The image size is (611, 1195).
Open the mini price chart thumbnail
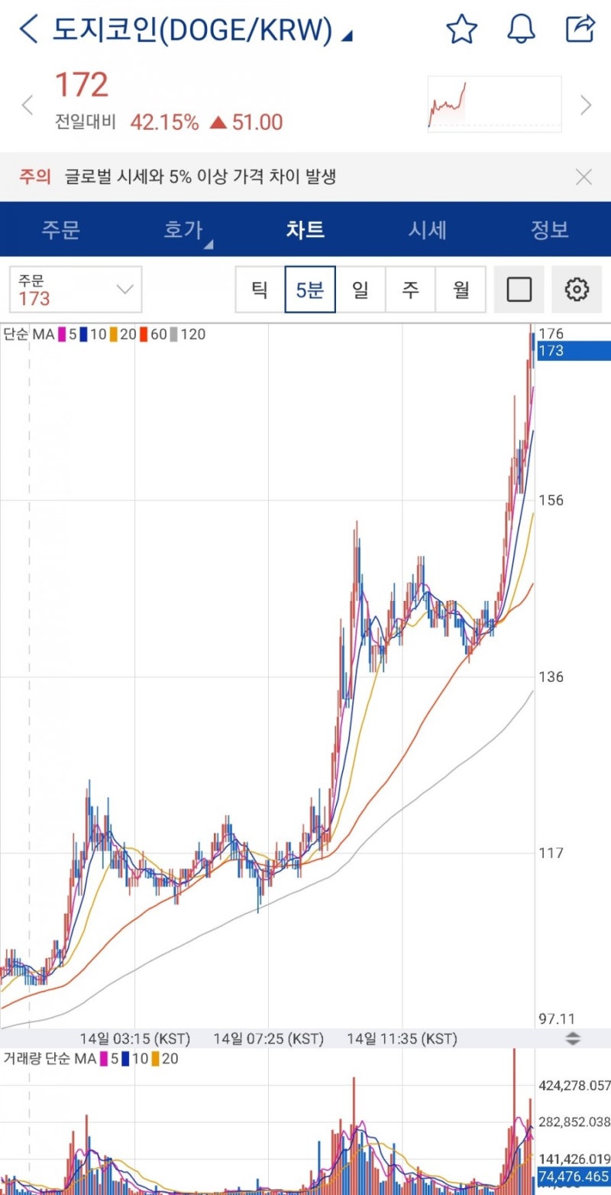(494, 104)
